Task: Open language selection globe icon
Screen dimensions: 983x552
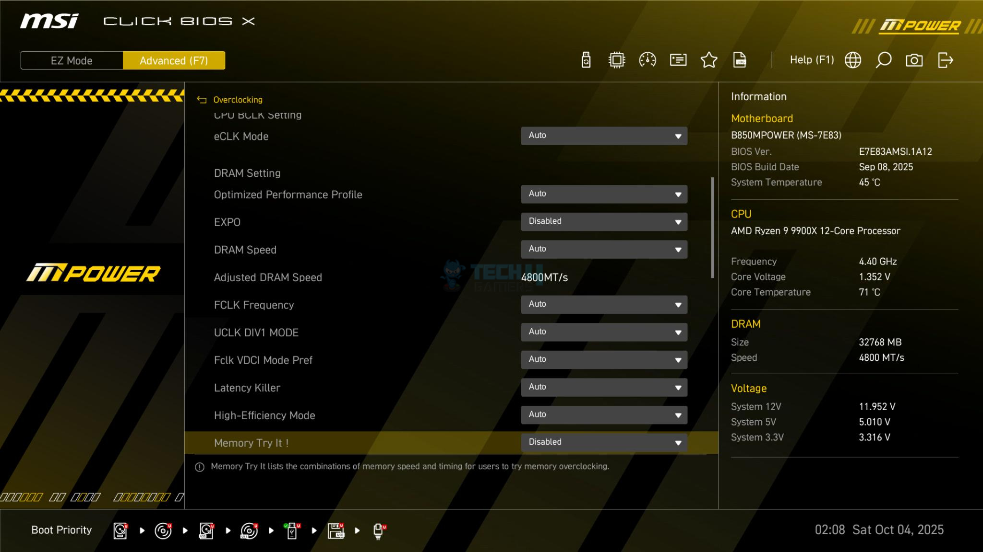Action: point(852,60)
